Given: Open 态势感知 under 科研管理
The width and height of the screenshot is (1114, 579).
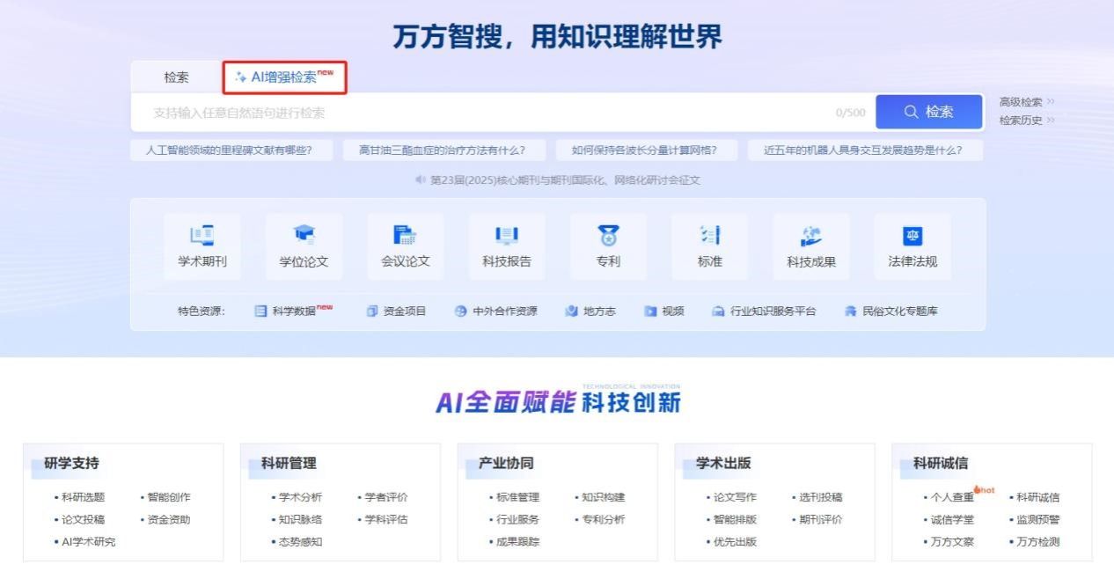Looking at the screenshot, I should click(300, 541).
